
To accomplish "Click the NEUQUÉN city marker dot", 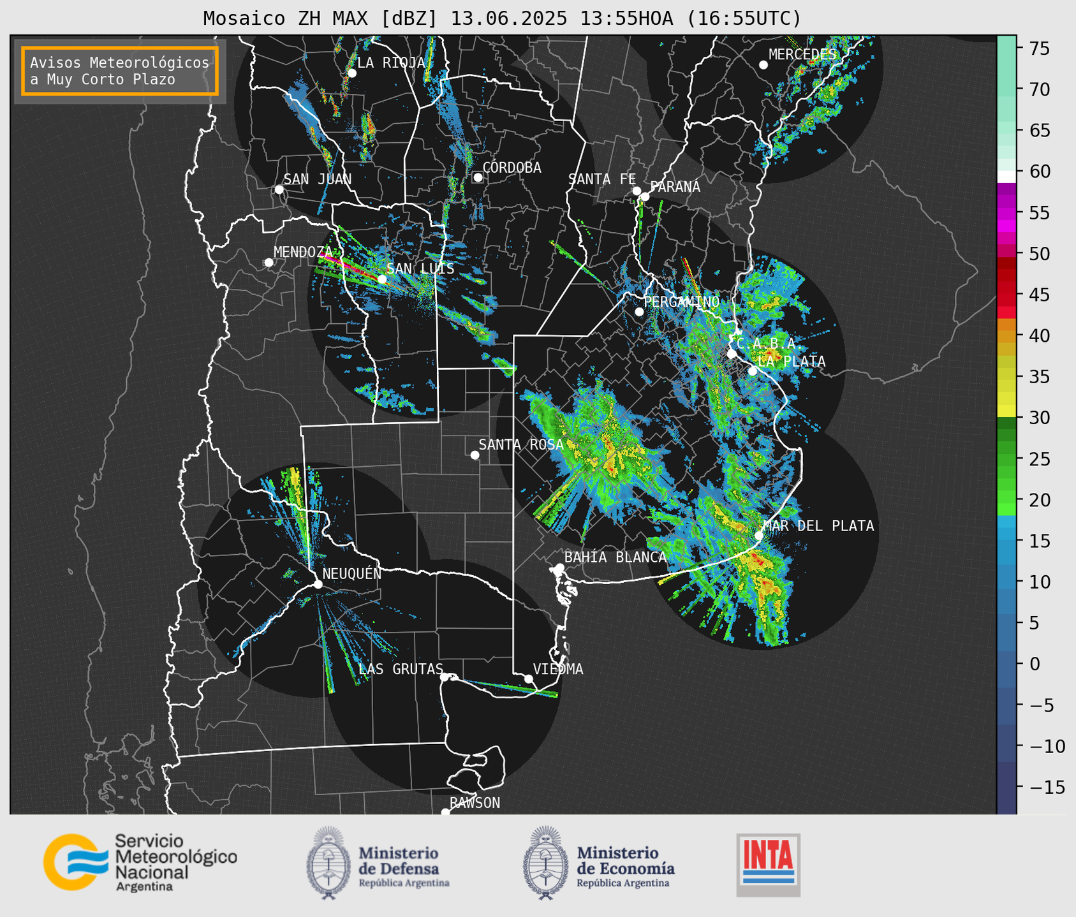I will [318, 584].
